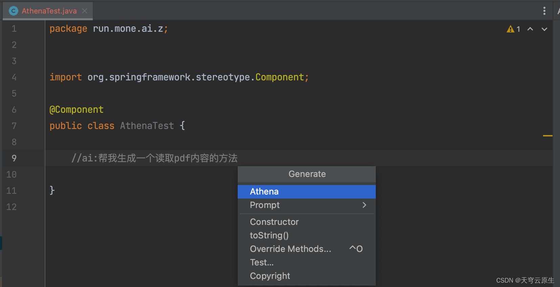Click line number 9 in the gutter
Screen dimensions: 560x287
(14, 158)
